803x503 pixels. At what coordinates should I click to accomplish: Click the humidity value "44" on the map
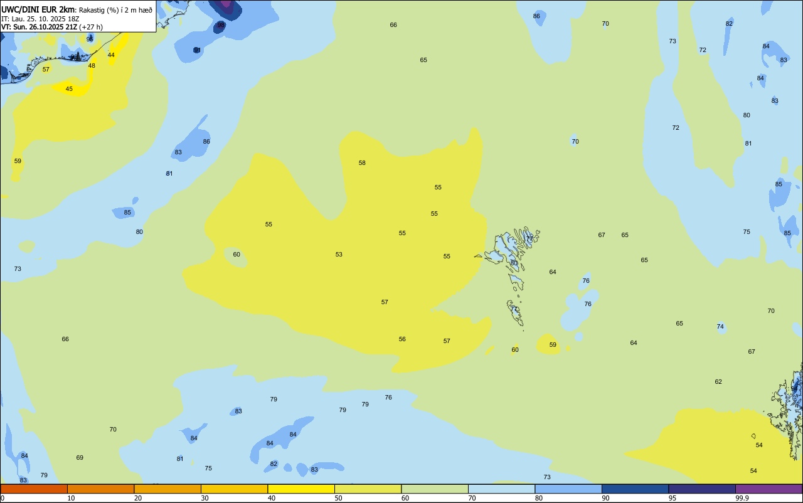(111, 55)
